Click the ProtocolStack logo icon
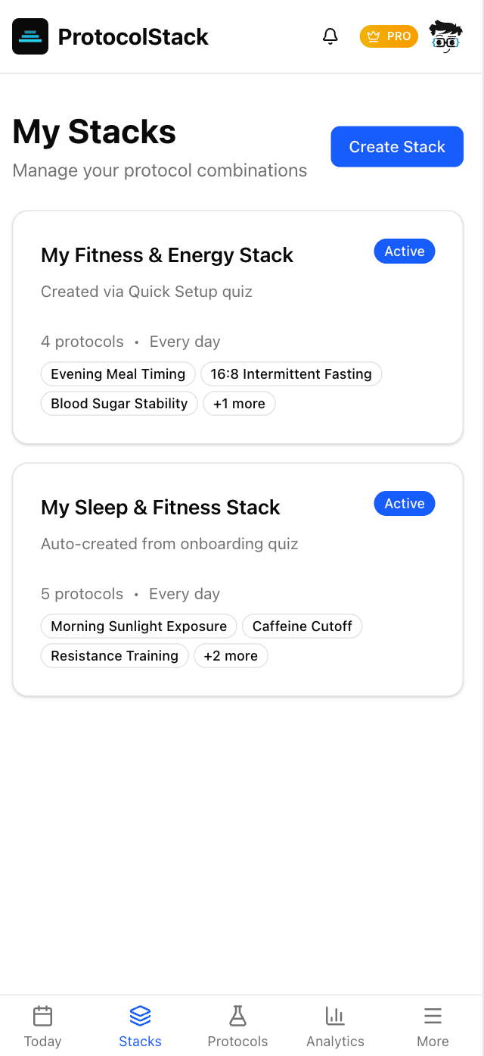Screen dimensions: 484x1056 30,36
